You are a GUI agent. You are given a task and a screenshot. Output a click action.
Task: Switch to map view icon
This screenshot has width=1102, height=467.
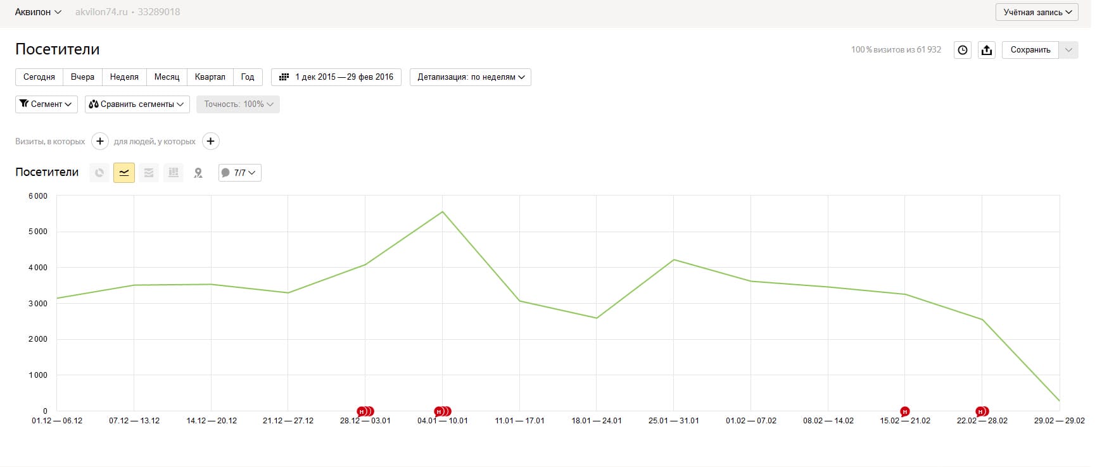point(198,173)
